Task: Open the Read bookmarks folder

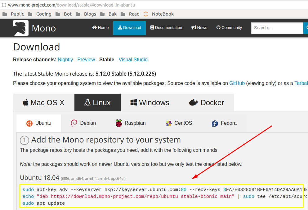Action: [130, 14]
